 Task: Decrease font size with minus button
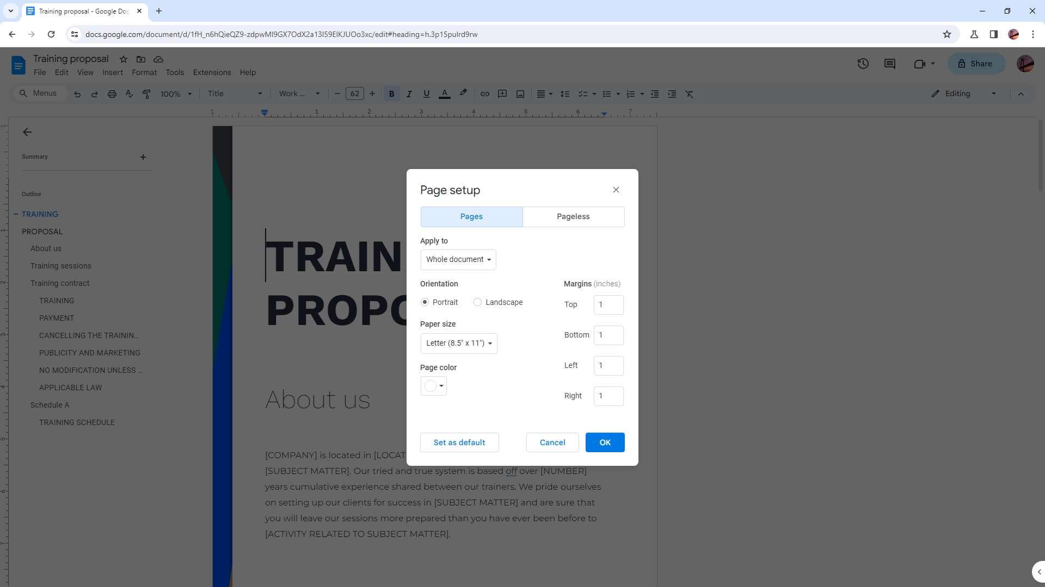(337, 94)
